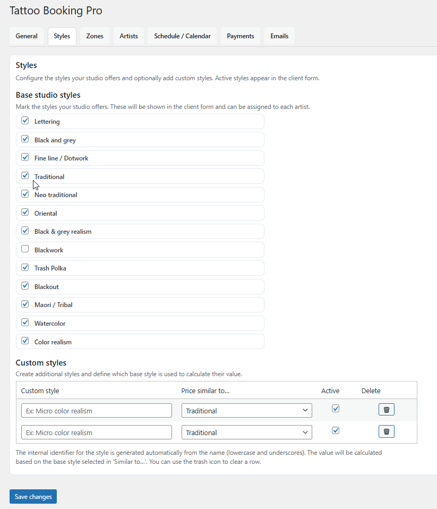Switch to the General tab
437x509 pixels.
click(27, 36)
